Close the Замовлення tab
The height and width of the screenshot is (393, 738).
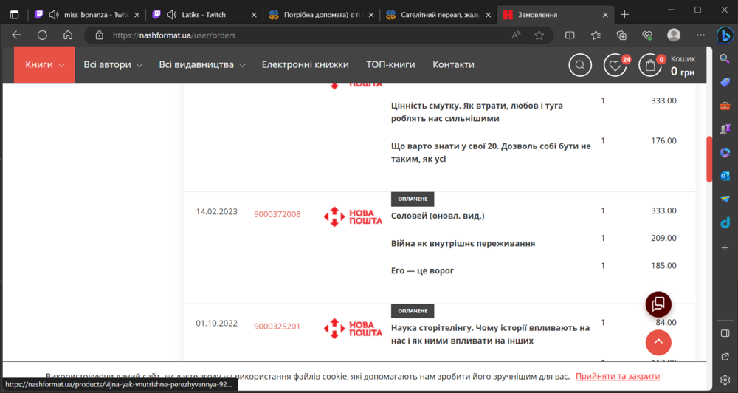(605, 15)
